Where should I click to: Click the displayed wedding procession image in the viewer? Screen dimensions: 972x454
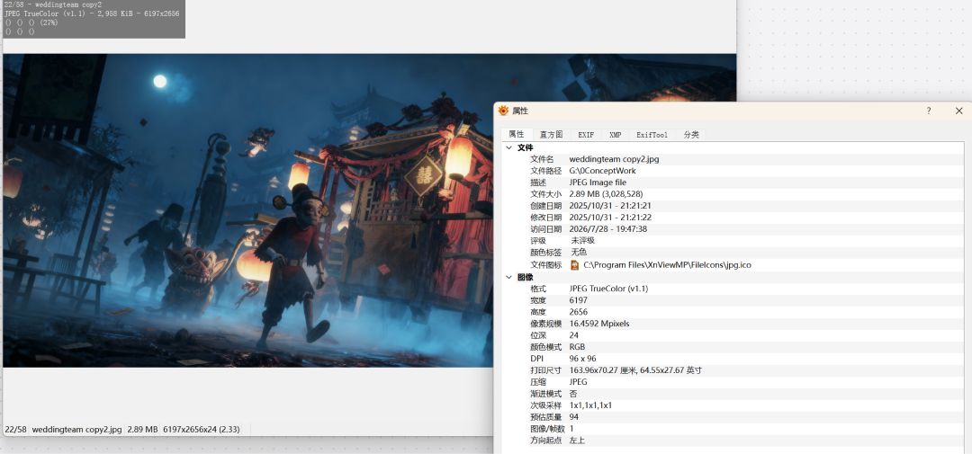point(370,210)
